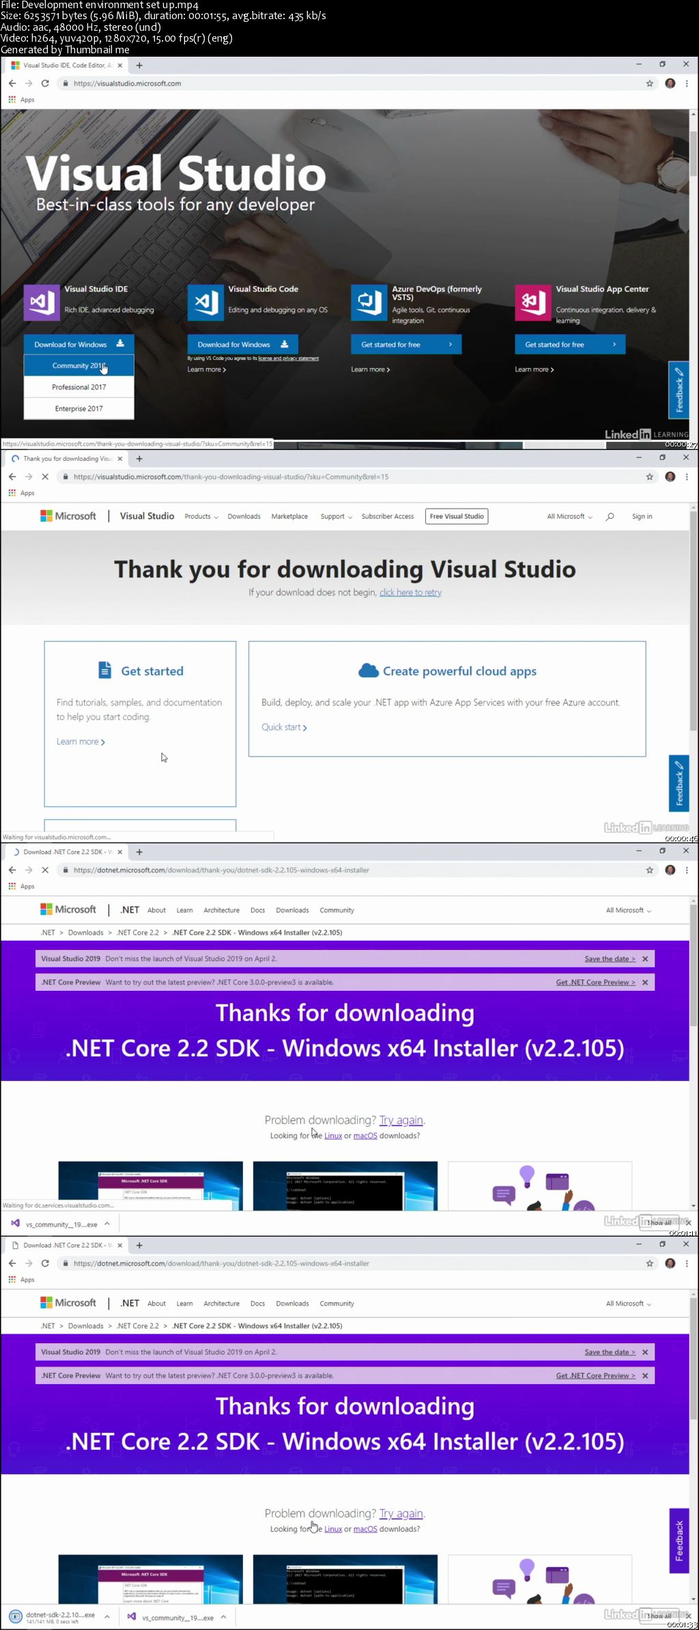
Task: Click the 'click here to retry' link
Action: (410, 592)
